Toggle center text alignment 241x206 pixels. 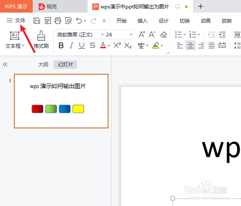[x=191, y=45]
